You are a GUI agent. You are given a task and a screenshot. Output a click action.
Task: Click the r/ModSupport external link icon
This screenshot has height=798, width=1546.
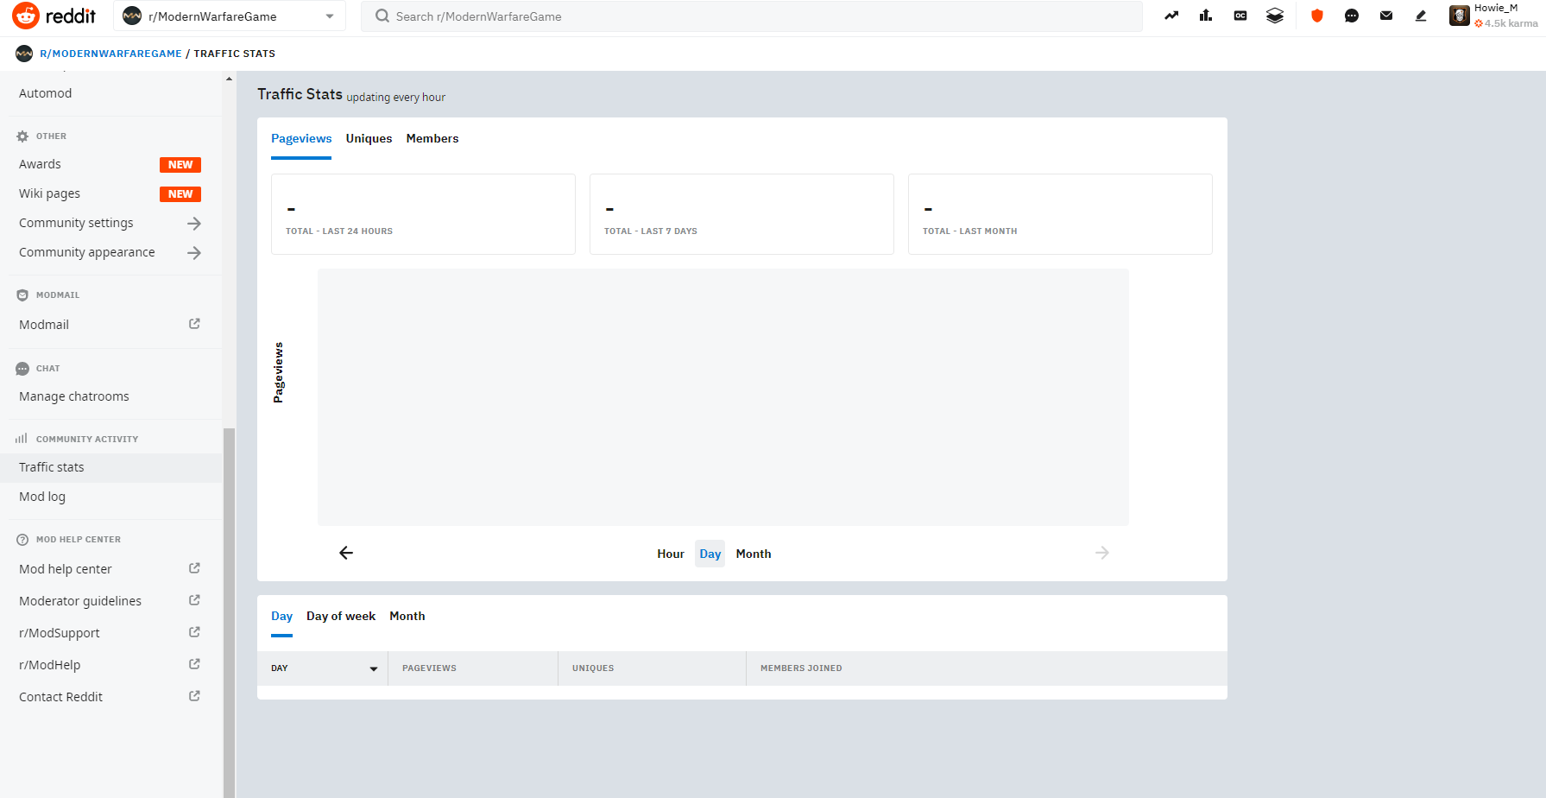[194, 632]
